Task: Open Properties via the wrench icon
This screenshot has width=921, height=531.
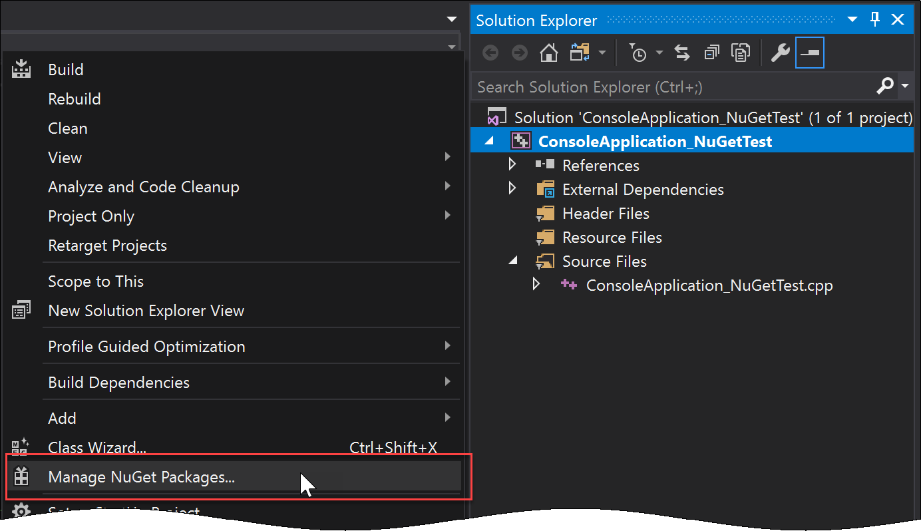Action: [x=779, y=53]
